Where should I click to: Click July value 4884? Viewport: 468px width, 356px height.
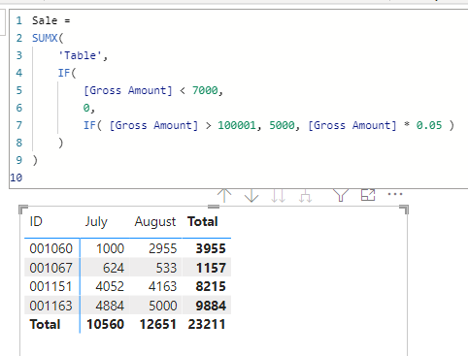[x=110, y=306]
